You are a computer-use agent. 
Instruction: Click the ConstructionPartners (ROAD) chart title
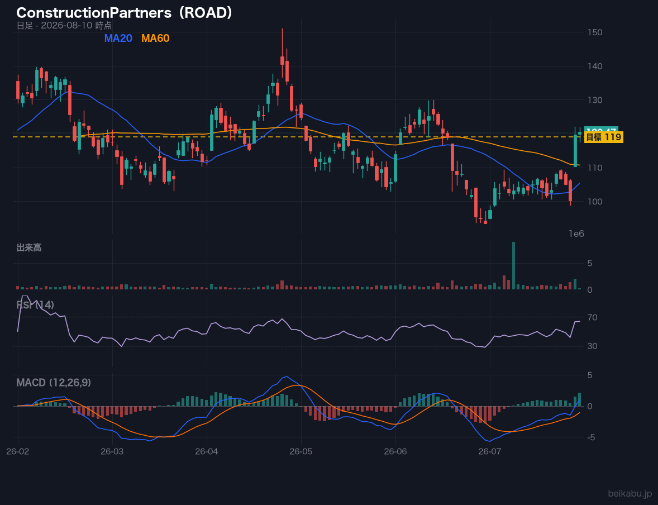tap(125, 13)
